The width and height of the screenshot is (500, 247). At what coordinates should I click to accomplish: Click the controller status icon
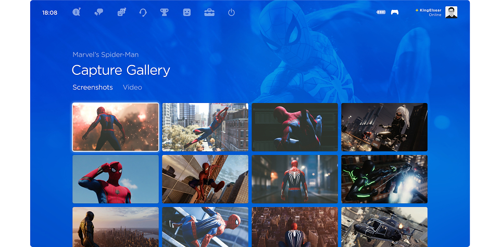click(x=395, y=12)
